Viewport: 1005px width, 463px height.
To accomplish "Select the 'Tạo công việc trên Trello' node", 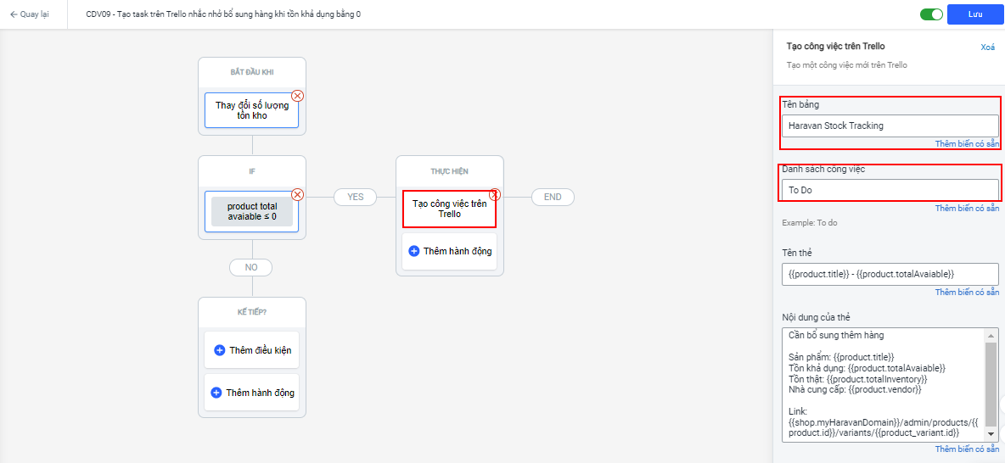I will pyautogui.click(x=448, y=209).
